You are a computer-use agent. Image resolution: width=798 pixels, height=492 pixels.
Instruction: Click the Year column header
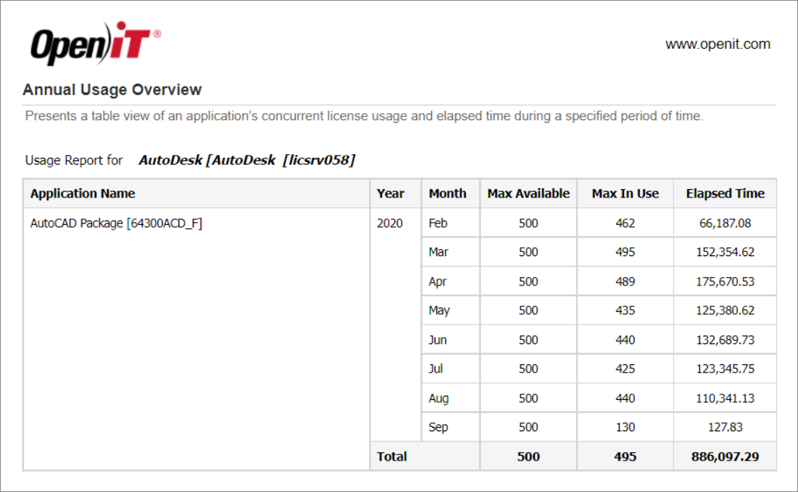tap(396, 193)
